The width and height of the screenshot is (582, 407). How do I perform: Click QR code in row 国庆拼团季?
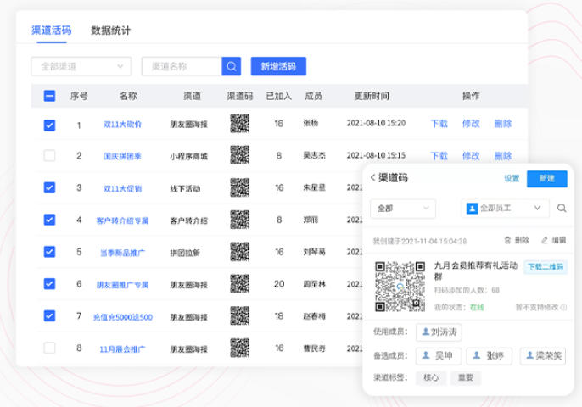[x=239, y=155]
